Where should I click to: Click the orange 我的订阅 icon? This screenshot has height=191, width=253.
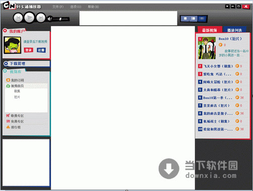pos(8,80)
